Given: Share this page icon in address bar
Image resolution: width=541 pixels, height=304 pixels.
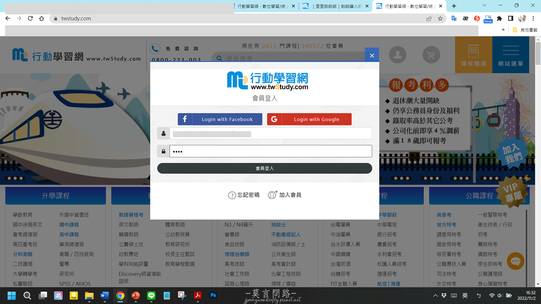Looking at the screenshot, I should 429,19.
